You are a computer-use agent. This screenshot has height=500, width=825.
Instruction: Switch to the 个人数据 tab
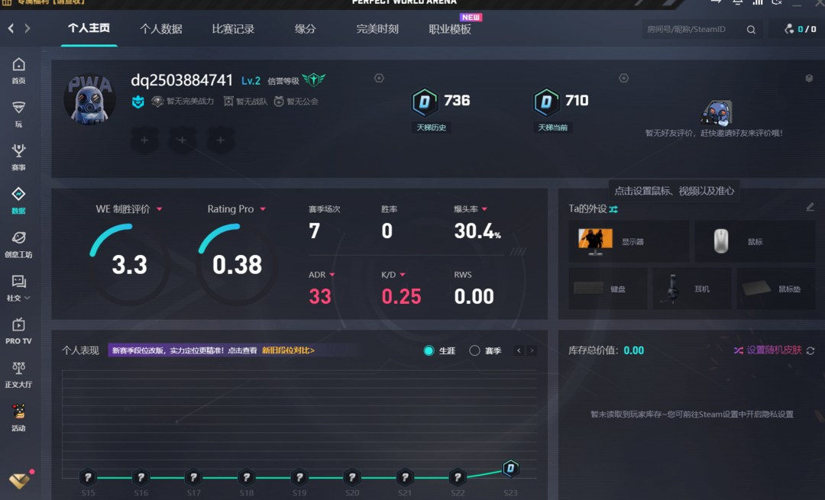(161, 29)
